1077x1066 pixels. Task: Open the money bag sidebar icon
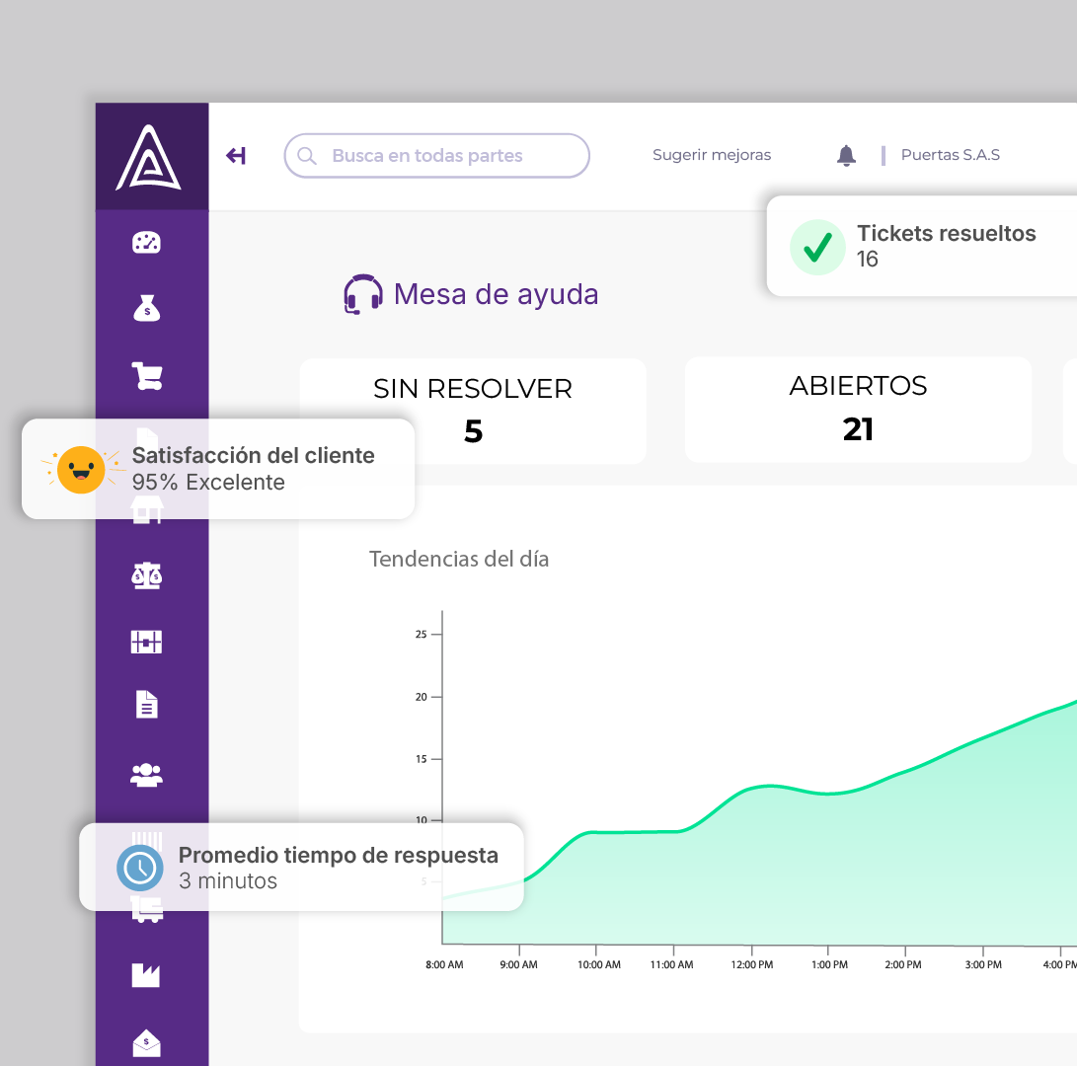[x=146, y=308]
